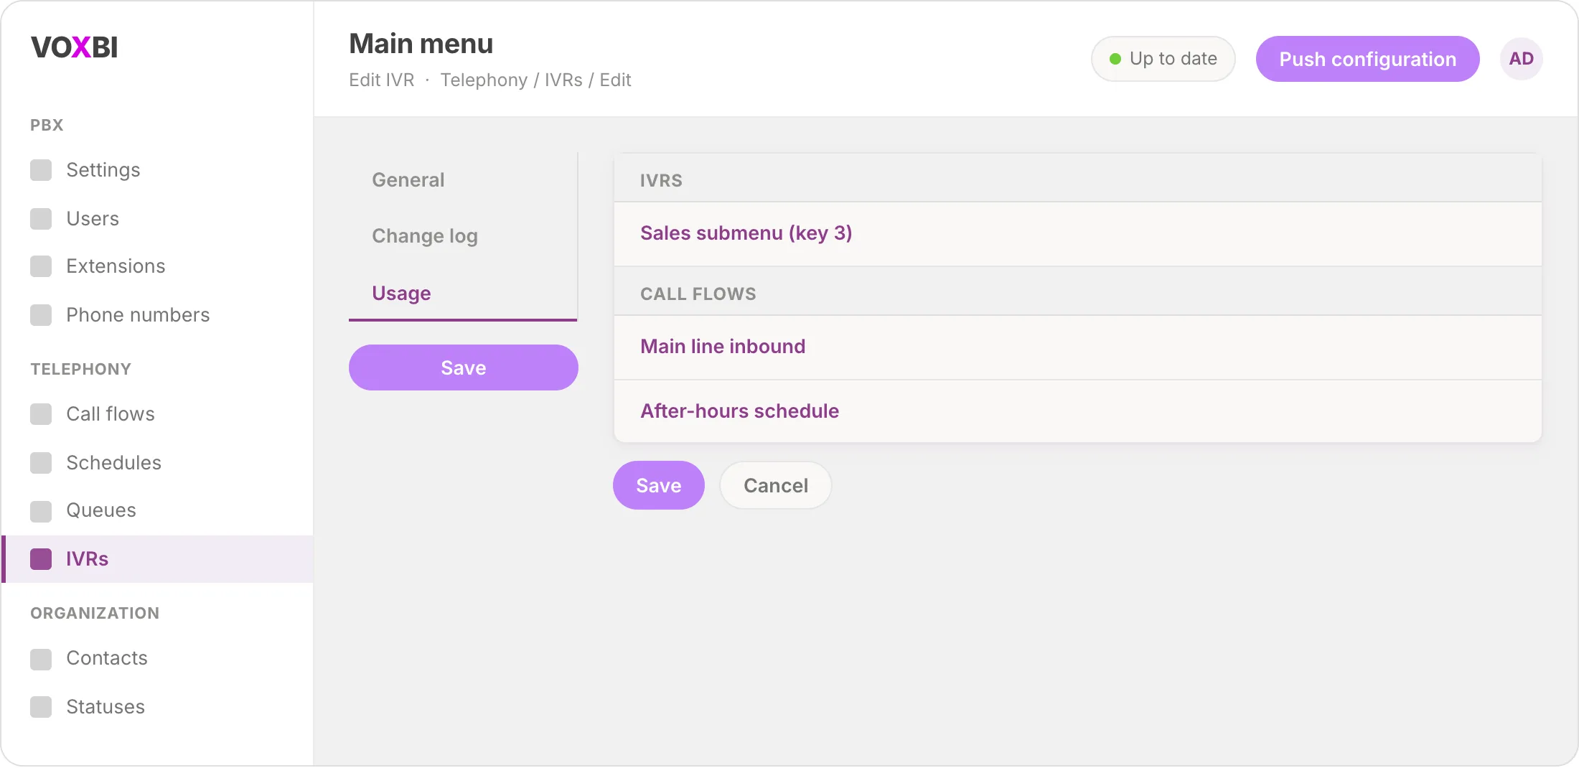Go to Schedules
This screenshot has width=1579, height=768.
(157, 463)
